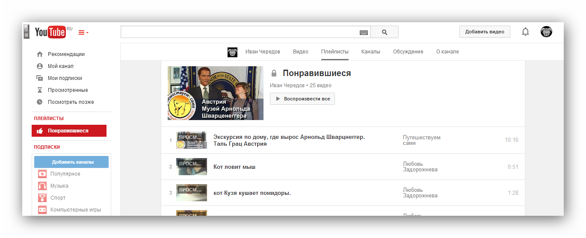Click the Мои подписки icon
Viewport: 586px width, 238px height.
pyautogui.click(x=40, y=78)
